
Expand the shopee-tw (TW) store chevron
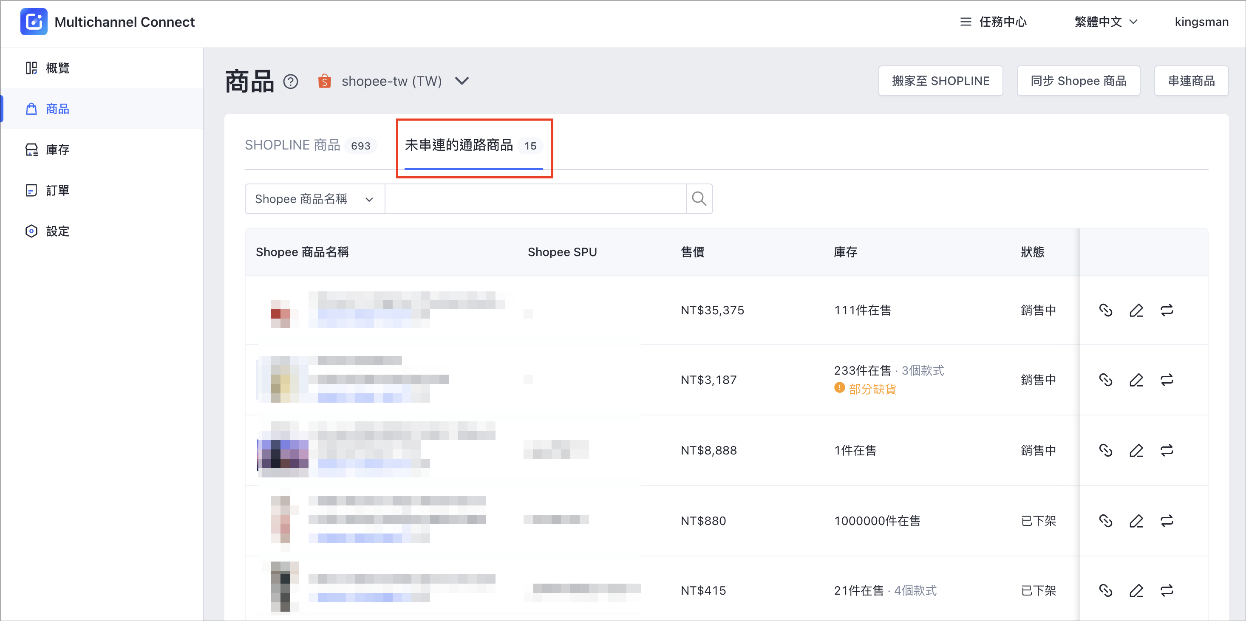[462, 81]
